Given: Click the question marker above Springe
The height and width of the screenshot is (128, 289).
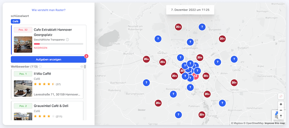Looking at the screenshot, I should pos(178,115).
